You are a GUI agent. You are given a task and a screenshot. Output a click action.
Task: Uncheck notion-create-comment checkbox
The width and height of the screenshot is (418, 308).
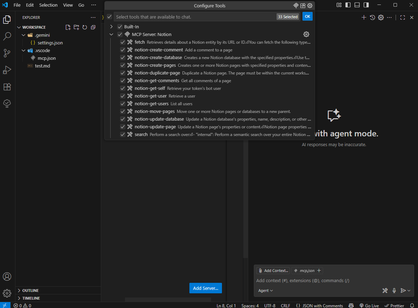click(123, 50)
